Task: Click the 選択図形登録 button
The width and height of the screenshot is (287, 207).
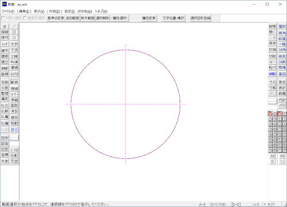Action: (200, 18)
